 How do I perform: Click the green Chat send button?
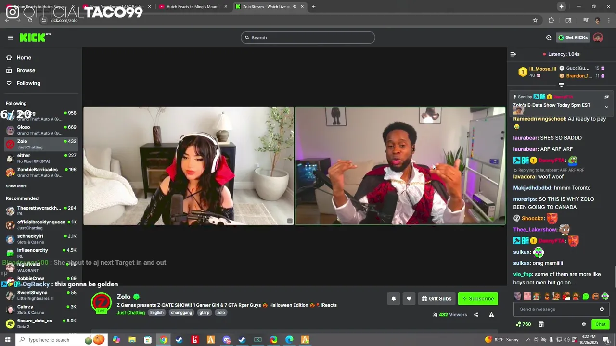coord(601,324)
